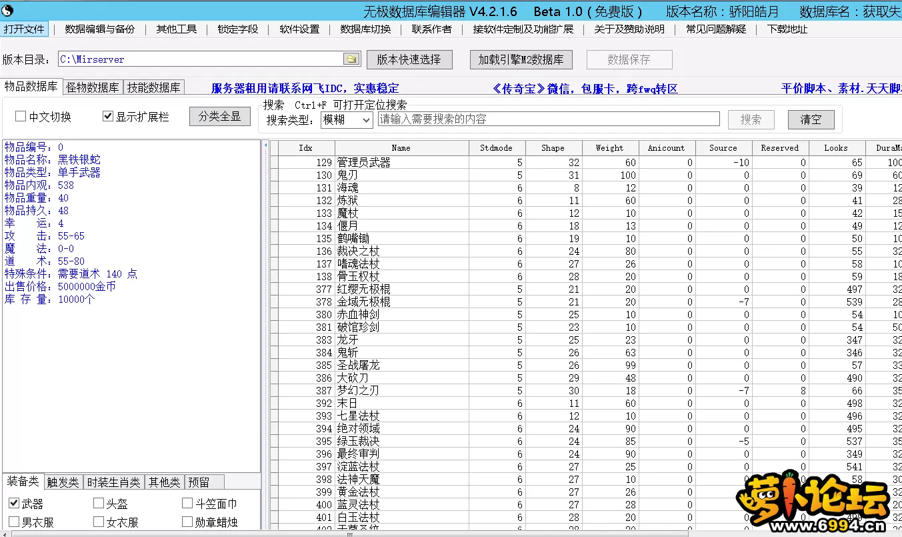
Task: Open the 常见问题解疑 menu
Action: click(x=716, y=29)
